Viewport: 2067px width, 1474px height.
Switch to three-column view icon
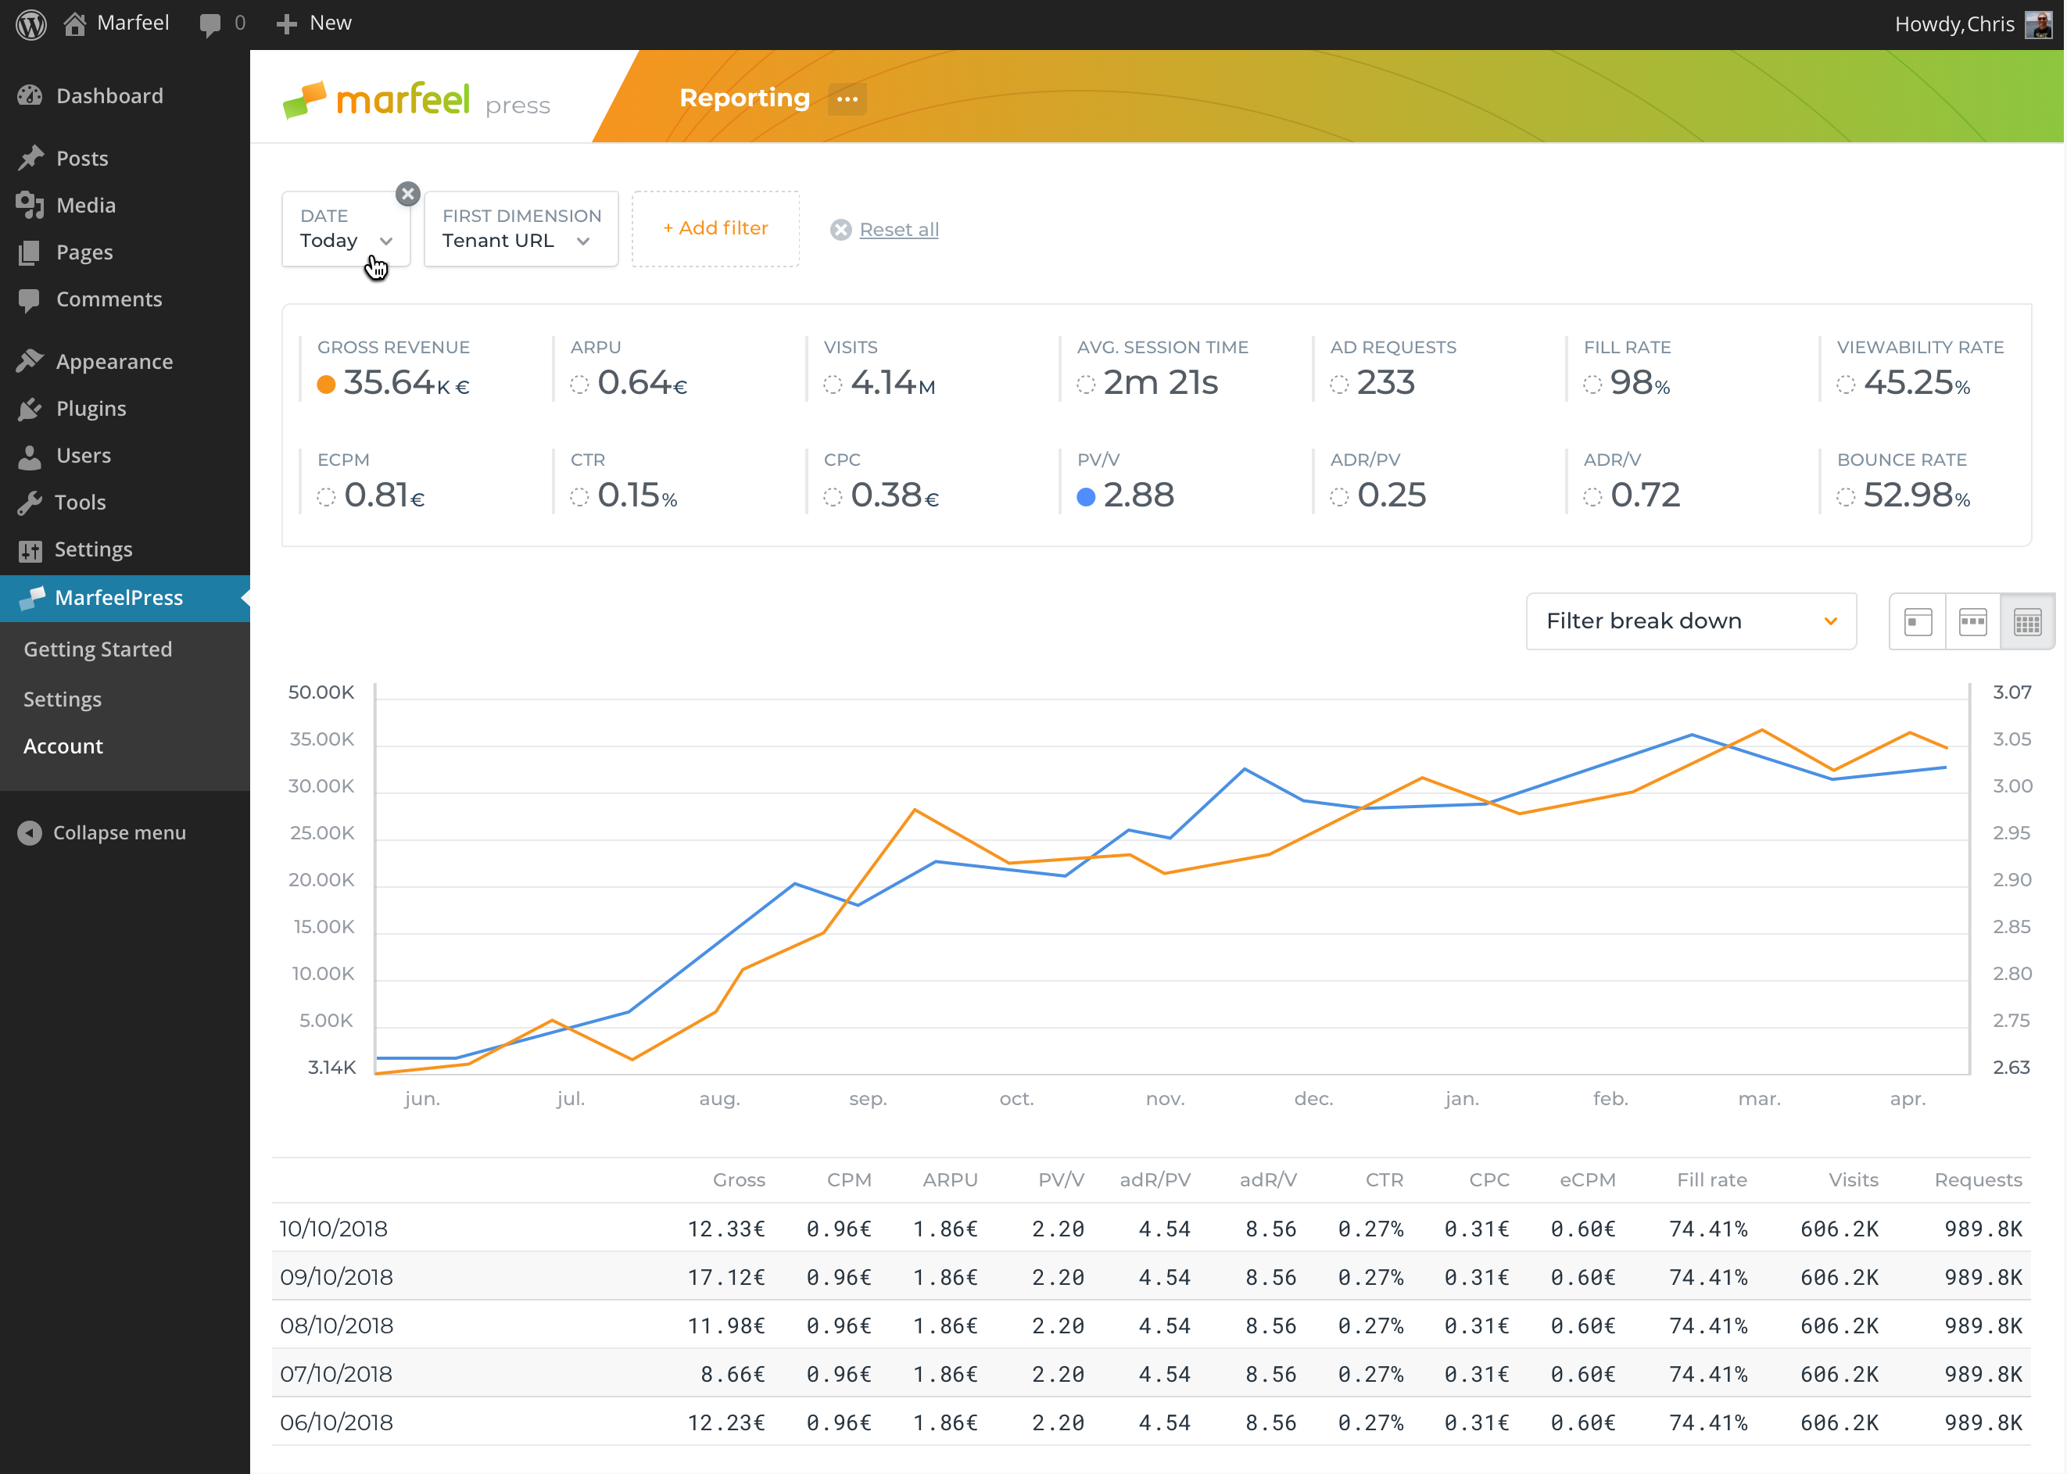click(x=1972, y=622)
